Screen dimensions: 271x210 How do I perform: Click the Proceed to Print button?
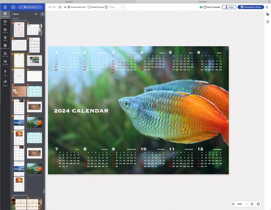click(x=251, y=7)
